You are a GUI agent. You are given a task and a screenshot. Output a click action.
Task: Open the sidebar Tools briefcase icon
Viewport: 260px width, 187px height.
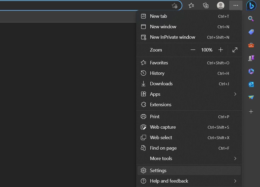coord(251,45)
